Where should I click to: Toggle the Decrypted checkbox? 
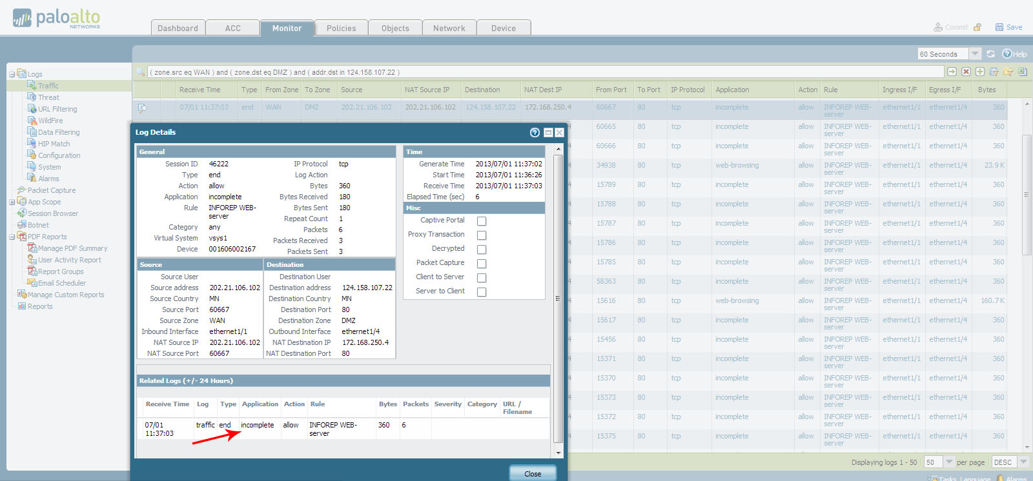click(482, 250)
